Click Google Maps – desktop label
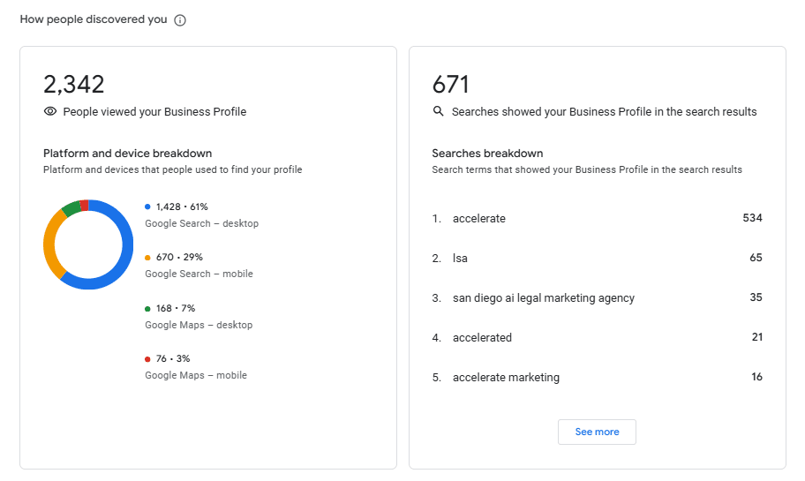This screenshot has height=481, width=805. [x=199, y=325]
